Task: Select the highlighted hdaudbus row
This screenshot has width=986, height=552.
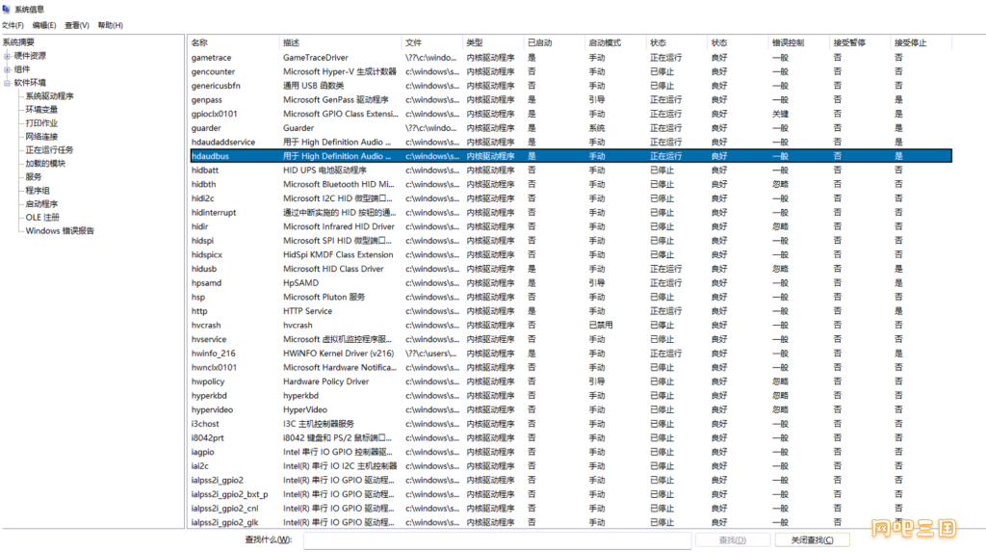Action: [x=571, y=156]
